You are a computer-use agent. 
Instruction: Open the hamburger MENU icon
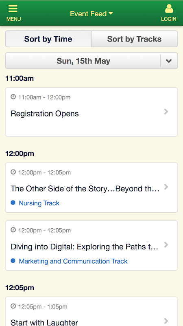point(13,9)
